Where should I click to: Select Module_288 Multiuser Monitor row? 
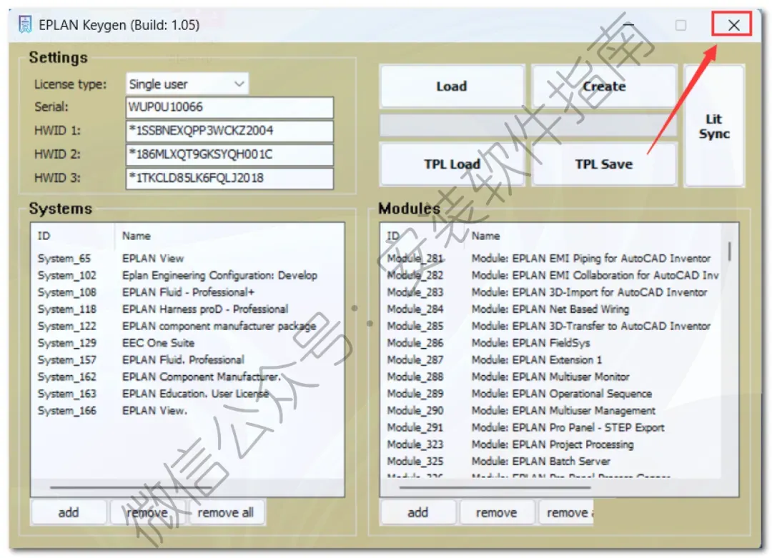point(551,377)
